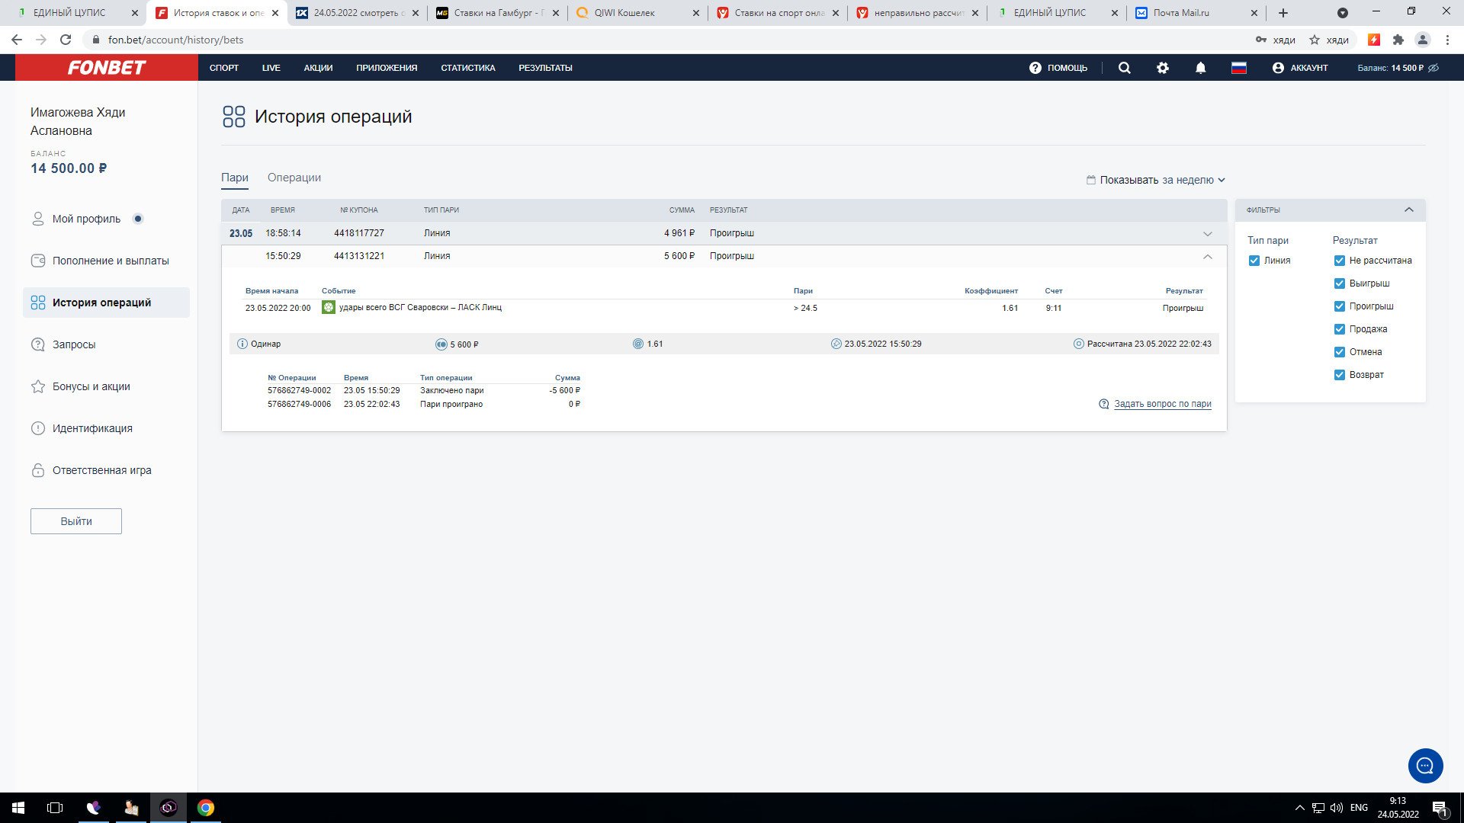This screenshot has width=1464, height=823.
Task: Open Пополнение и выплаты sidebar item
Action: click(111, 261)
